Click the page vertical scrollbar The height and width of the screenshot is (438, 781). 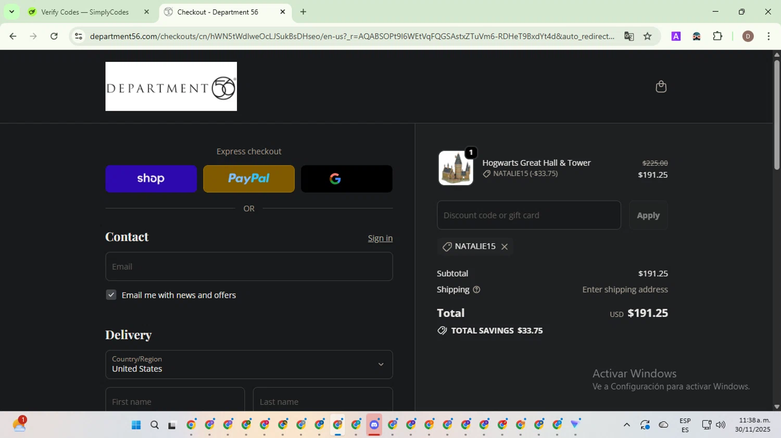pos(776,115)
